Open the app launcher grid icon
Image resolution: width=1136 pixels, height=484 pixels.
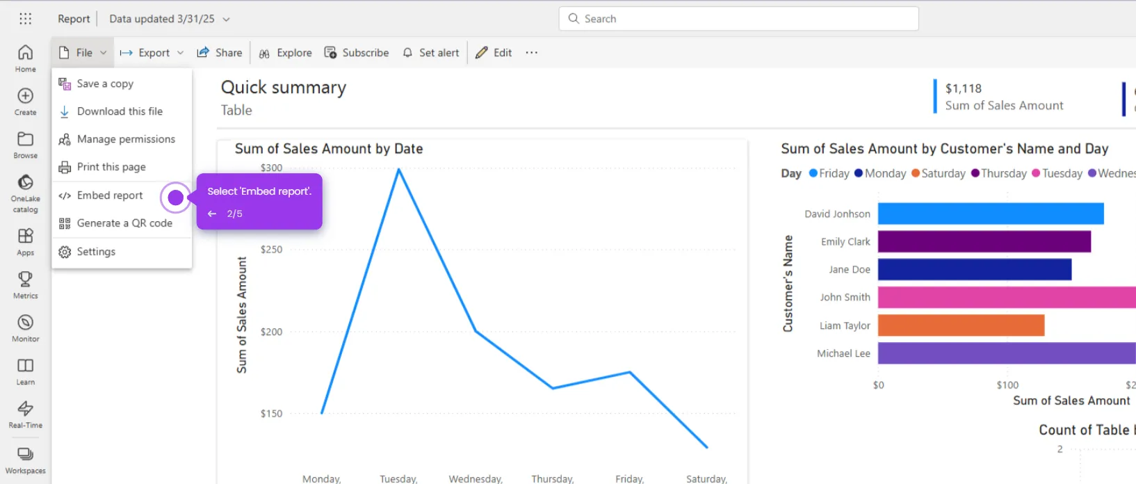(26, 19)
